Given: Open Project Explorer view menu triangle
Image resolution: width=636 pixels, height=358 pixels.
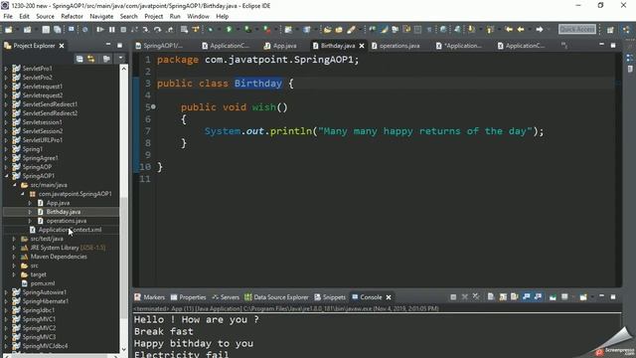Looking at the screenshot, I should 120,59.
